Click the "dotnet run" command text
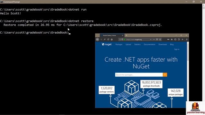Screen dimensions: 205x115 pos(78,10)
